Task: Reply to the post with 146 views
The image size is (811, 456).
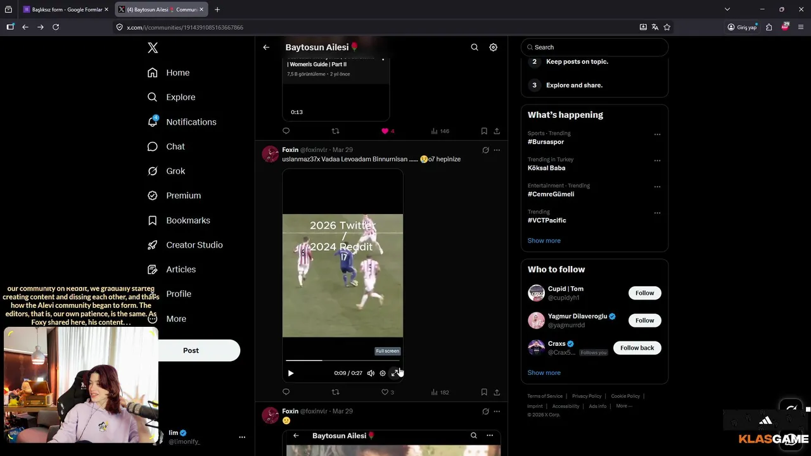Action: (x=286, y=131)
